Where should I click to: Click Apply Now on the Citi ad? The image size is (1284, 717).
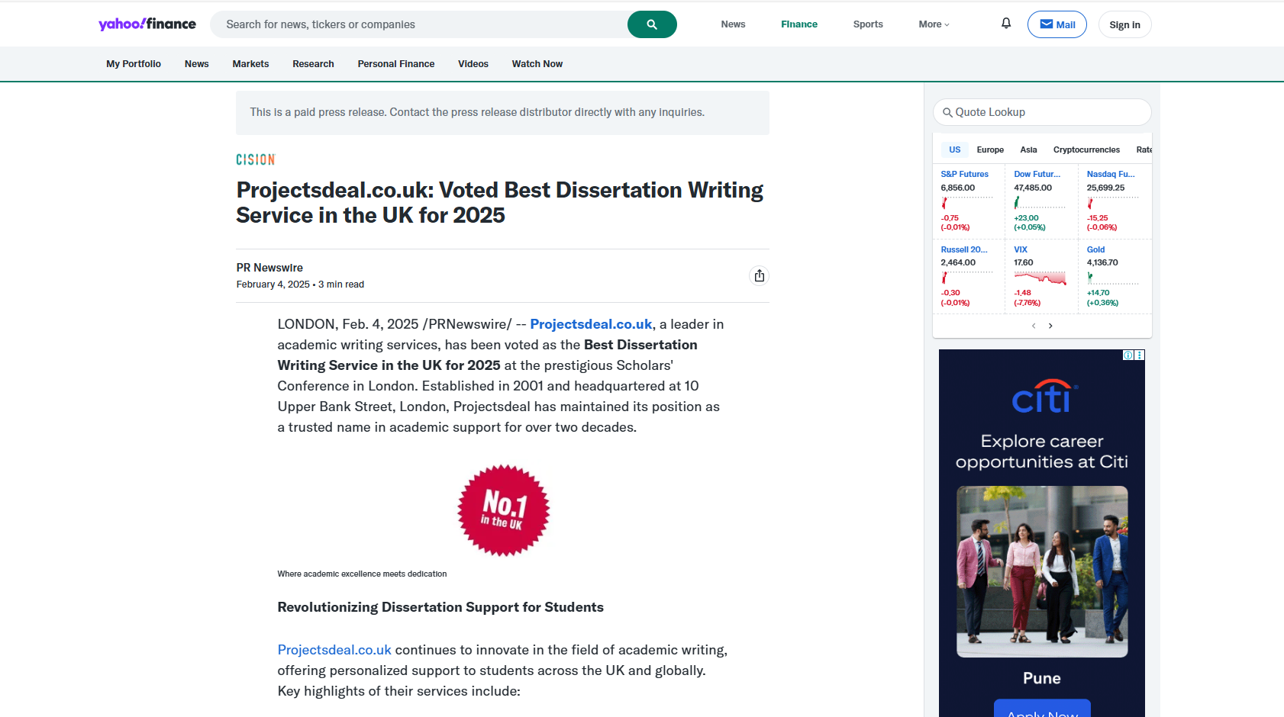[x=1042, y=712]
